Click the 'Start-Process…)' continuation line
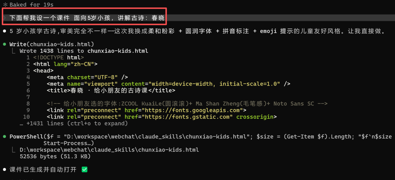The image size is (395, 180). (68, 143)
